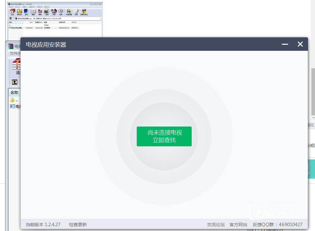Click the 当前版本 1.2.4.27 version text

click(x=43, y=225)
